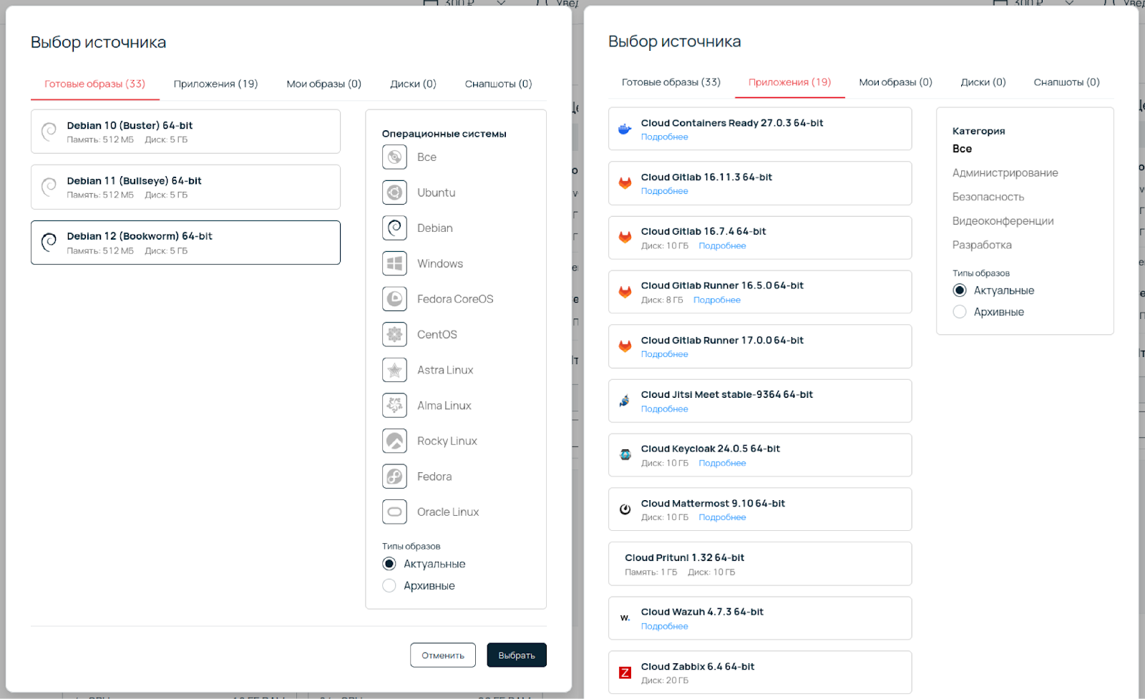This screenshot has height=699, width=1145.
Task: Filter images by Windows icon
Action: click(x=394, y=263)
